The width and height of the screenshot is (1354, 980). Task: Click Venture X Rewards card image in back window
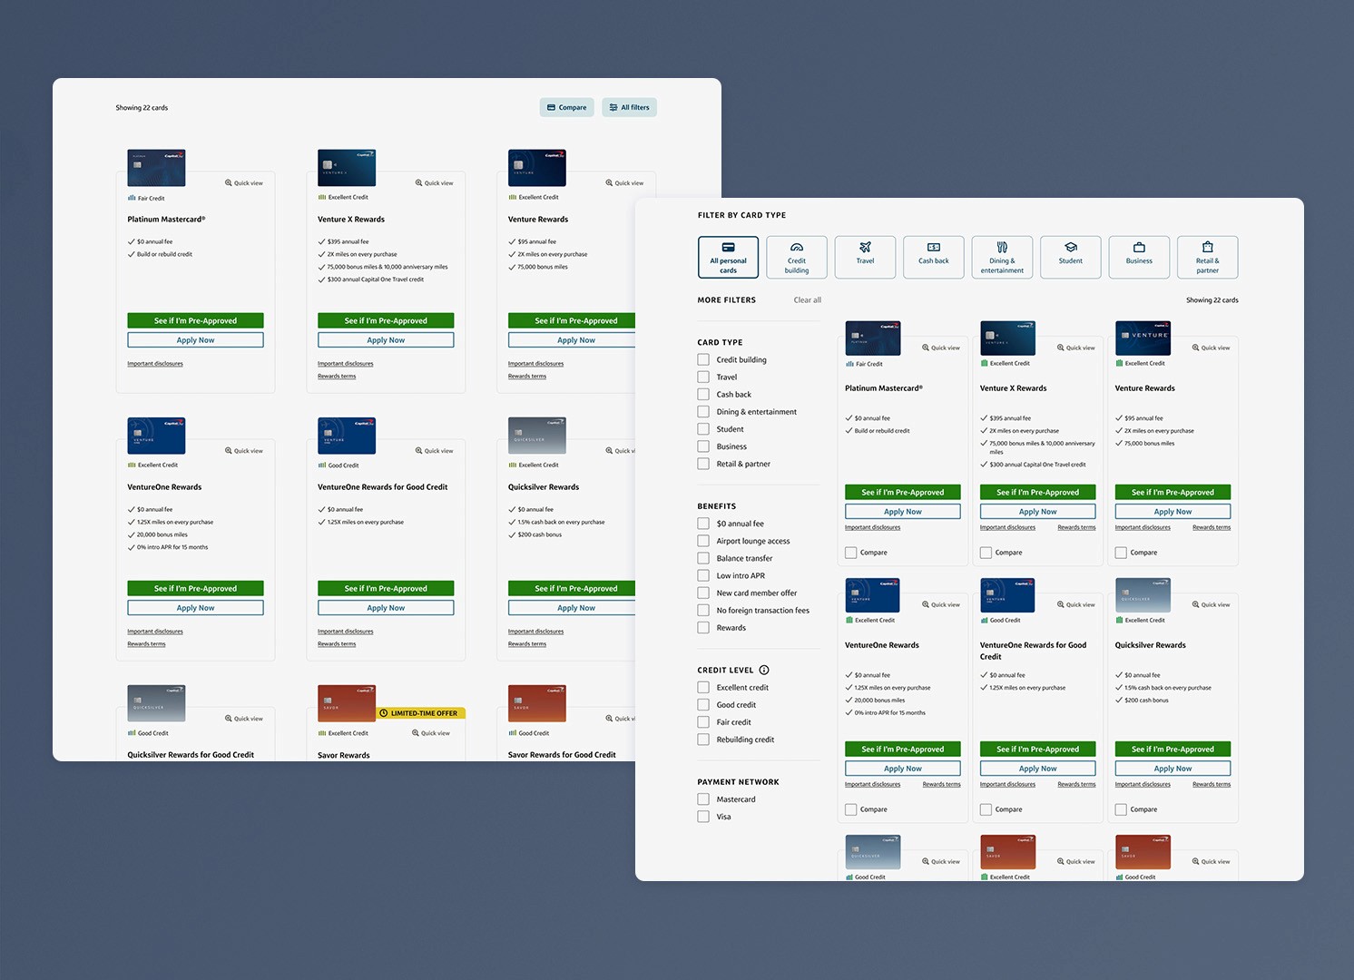coord(347,168)
